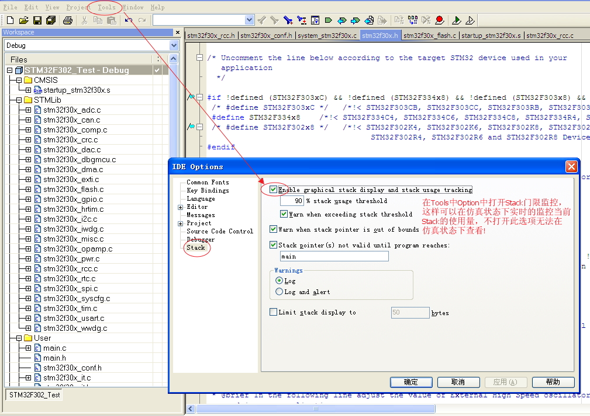Click the Copy toolbar icon
Viewport: 590px width, 416px height.
[x=98, y=20]
